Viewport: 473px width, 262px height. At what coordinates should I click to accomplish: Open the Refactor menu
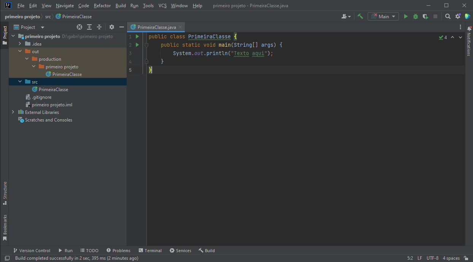click(x=102, y=6)
